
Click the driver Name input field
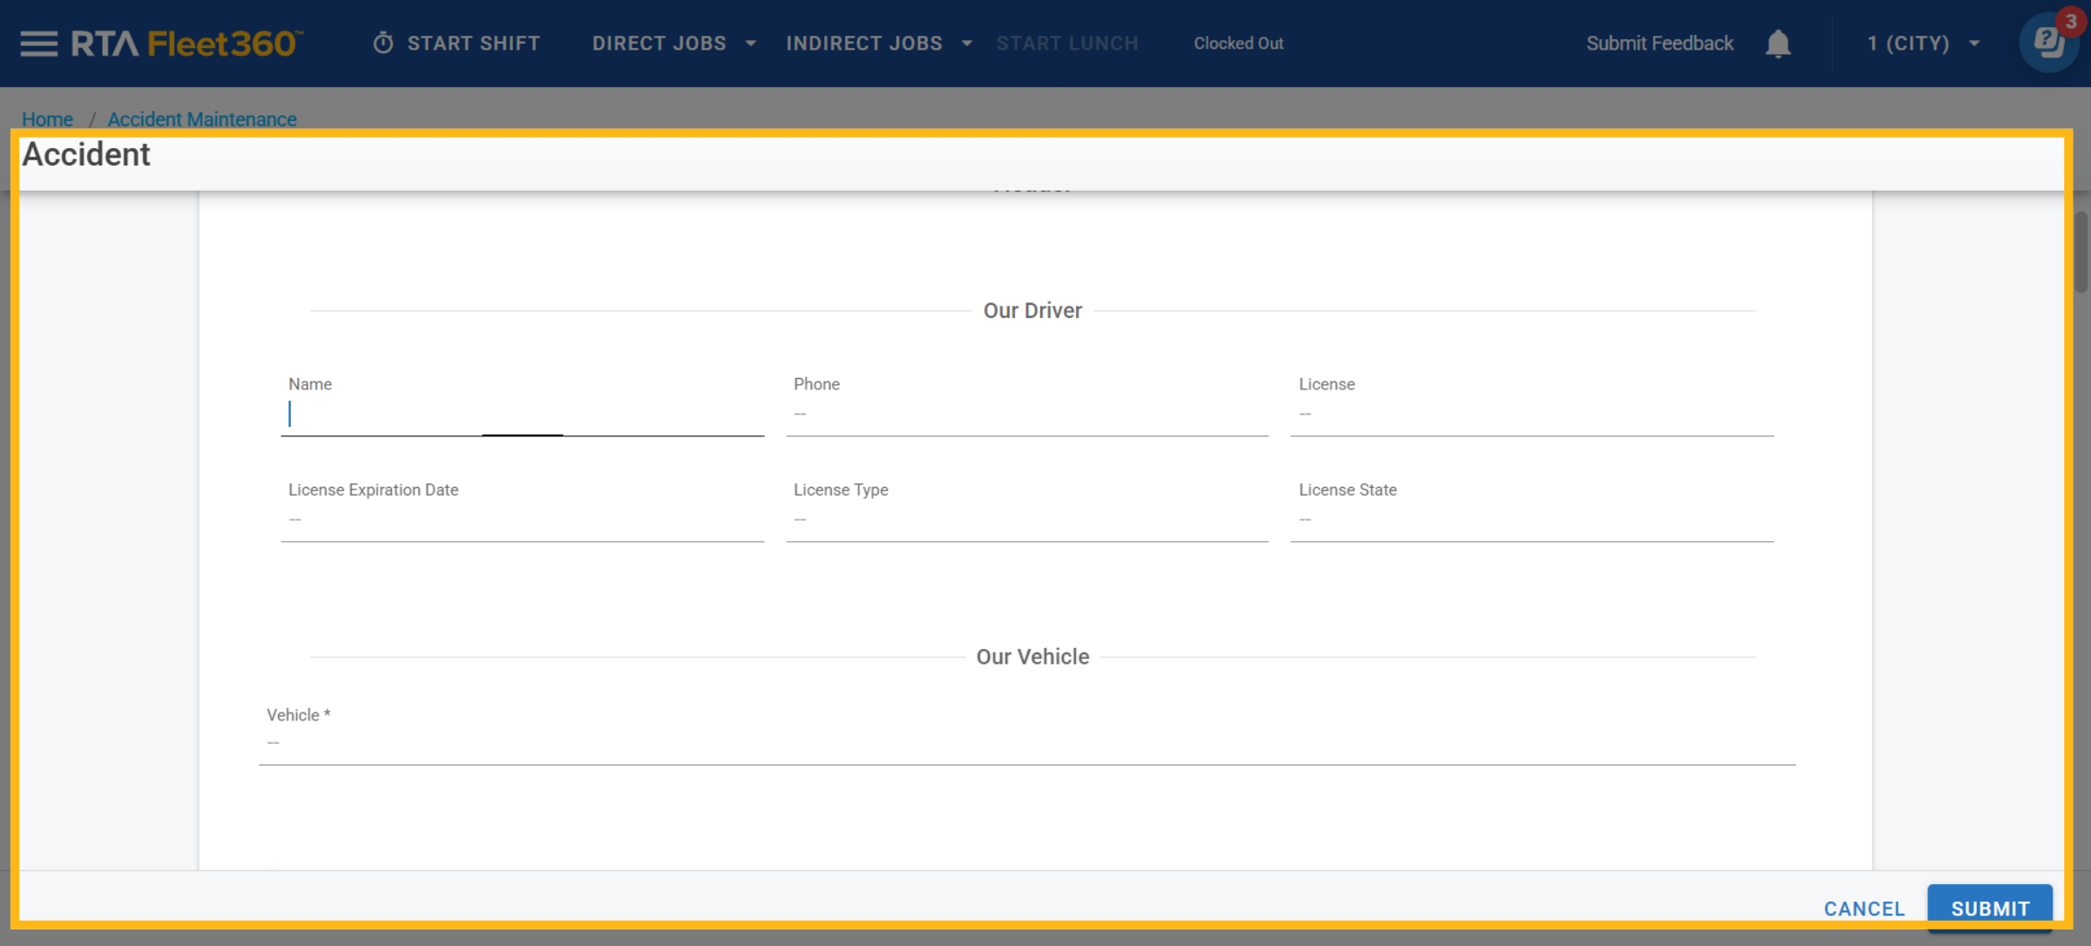pos(523,415)
